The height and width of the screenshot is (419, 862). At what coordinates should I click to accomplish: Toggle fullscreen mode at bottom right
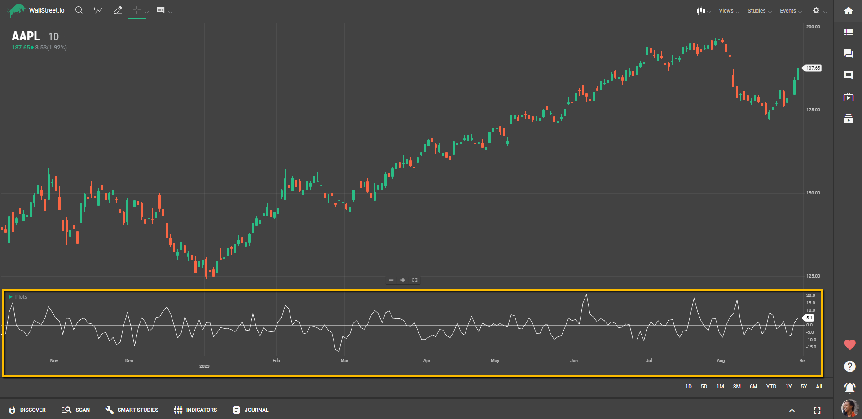[817, 410]
